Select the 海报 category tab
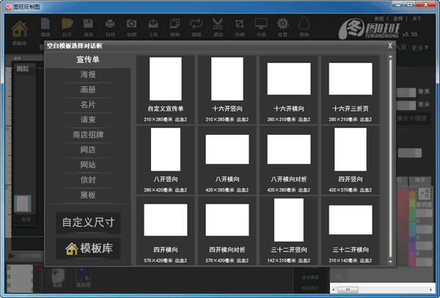Screen dimensions: 440x298 88,75
